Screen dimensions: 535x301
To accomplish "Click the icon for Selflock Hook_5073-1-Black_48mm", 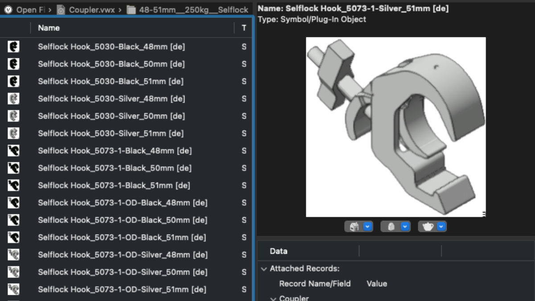I will [x=13, y=151].
